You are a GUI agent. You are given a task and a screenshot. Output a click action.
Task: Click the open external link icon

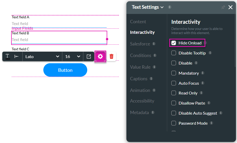(89, 56)
